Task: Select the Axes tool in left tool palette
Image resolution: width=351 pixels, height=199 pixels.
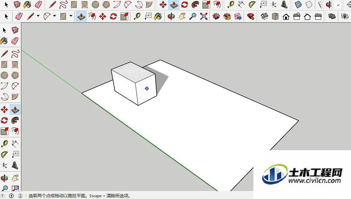Action: coord(4,166)
